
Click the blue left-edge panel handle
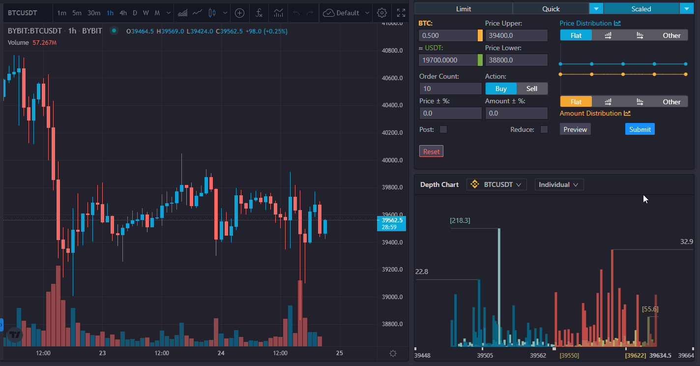(1, 325)
